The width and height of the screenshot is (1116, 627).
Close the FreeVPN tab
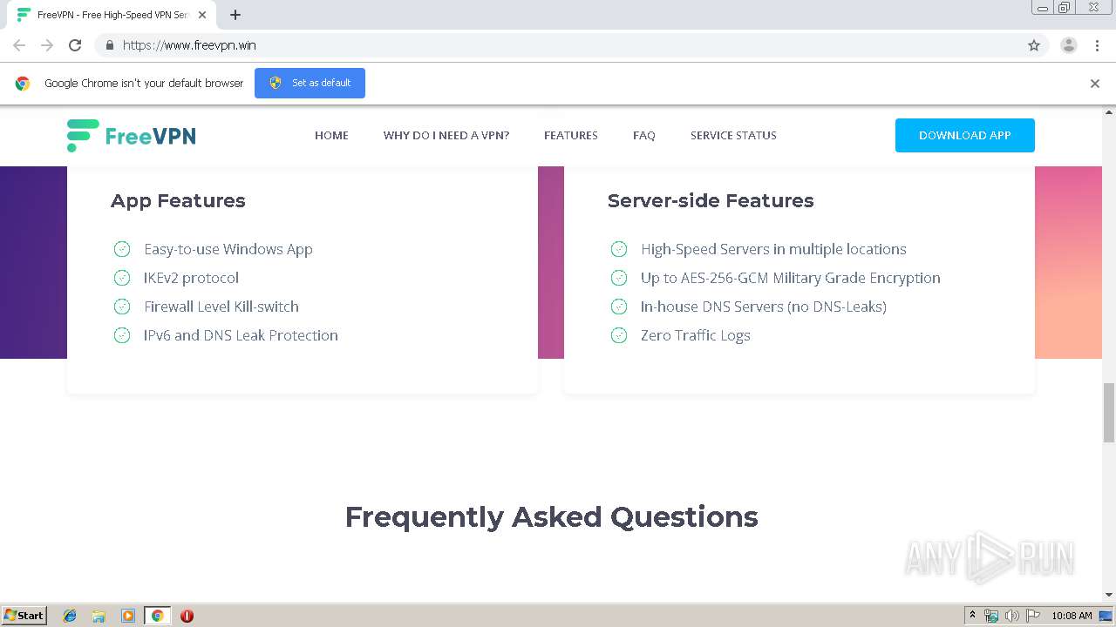point(202,15)
